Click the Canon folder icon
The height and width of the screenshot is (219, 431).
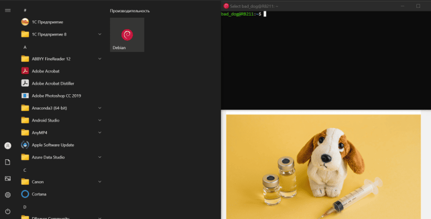[25, 182]
